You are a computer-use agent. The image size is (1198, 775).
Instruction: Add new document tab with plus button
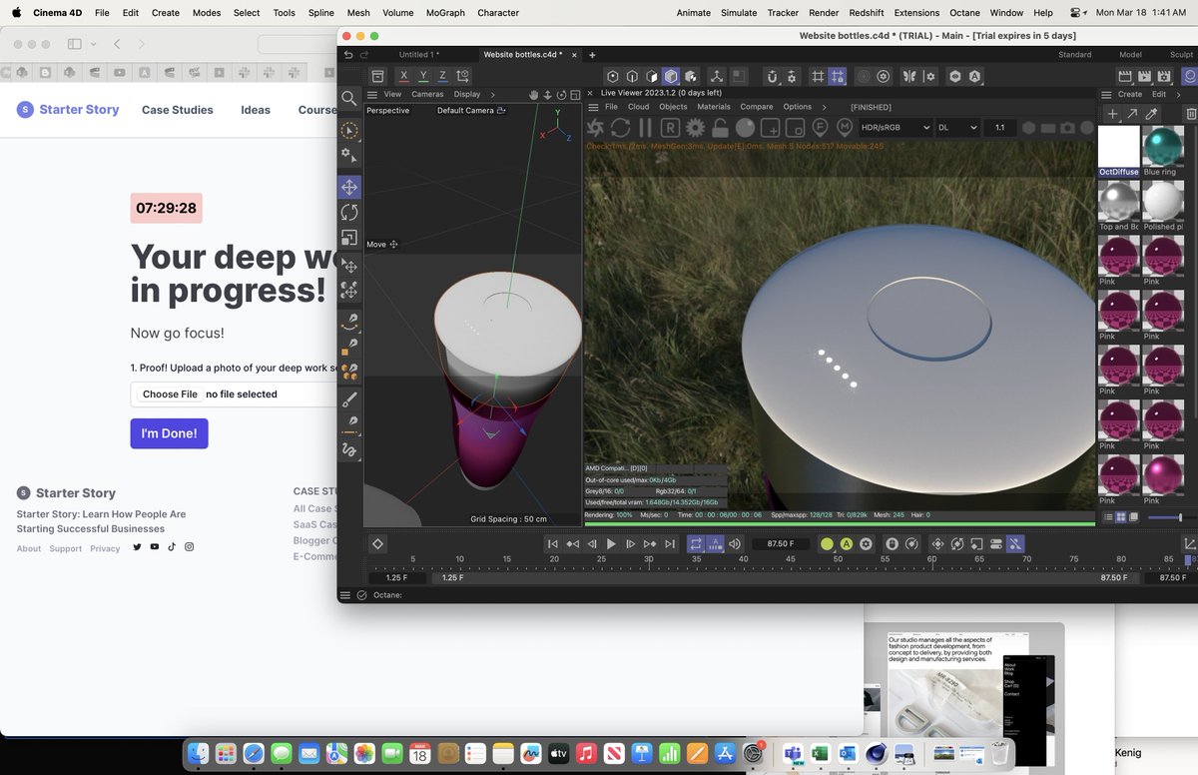pos(592,55)
